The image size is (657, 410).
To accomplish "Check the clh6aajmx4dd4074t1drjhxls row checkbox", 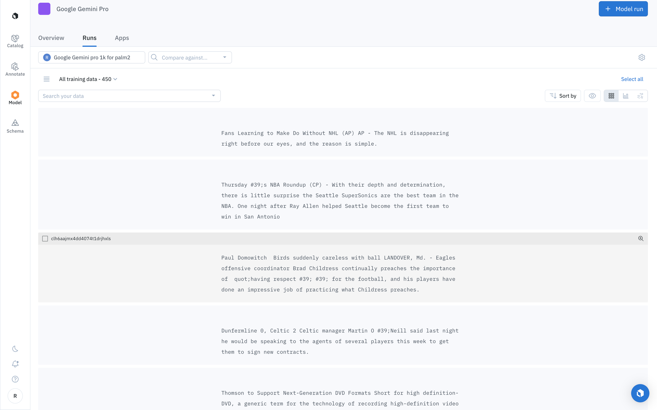I will coord(45,238).
